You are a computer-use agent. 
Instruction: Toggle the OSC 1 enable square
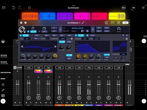(21, 35)
